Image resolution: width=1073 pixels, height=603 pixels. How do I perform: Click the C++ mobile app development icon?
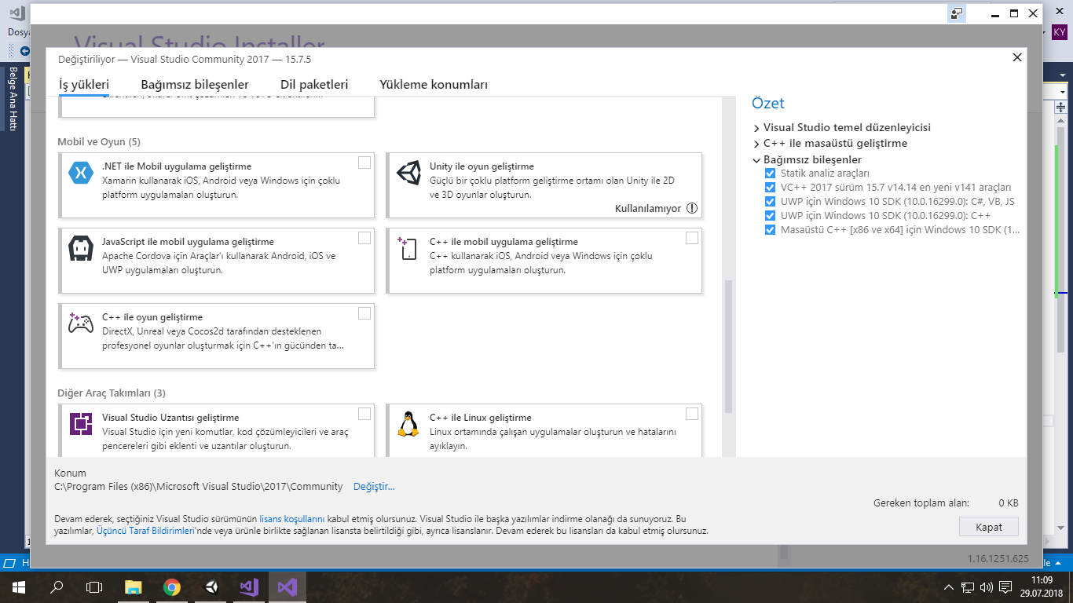[x=408, y=248]
